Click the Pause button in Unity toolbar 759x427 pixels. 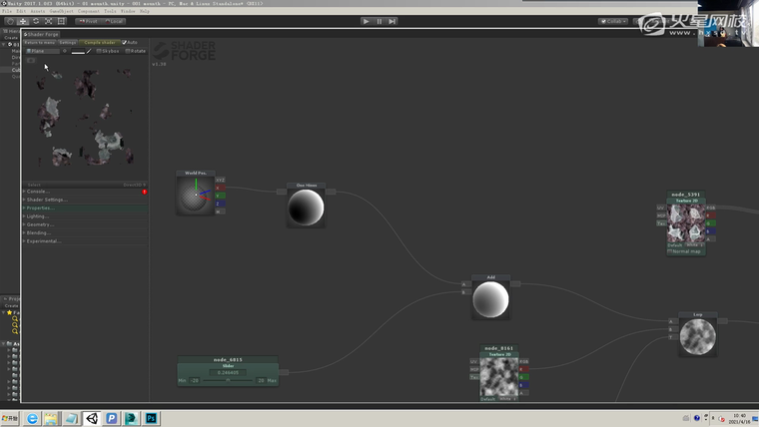tap(379, 20)
